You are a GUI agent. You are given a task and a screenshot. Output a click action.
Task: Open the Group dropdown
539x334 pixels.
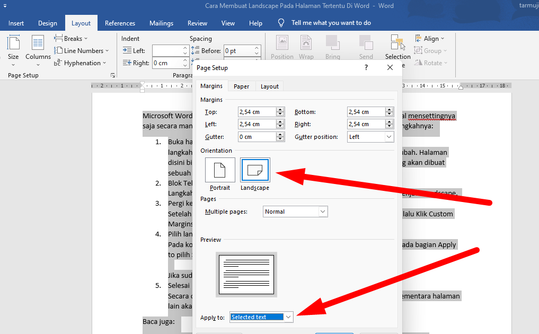(x=430, y=50)
